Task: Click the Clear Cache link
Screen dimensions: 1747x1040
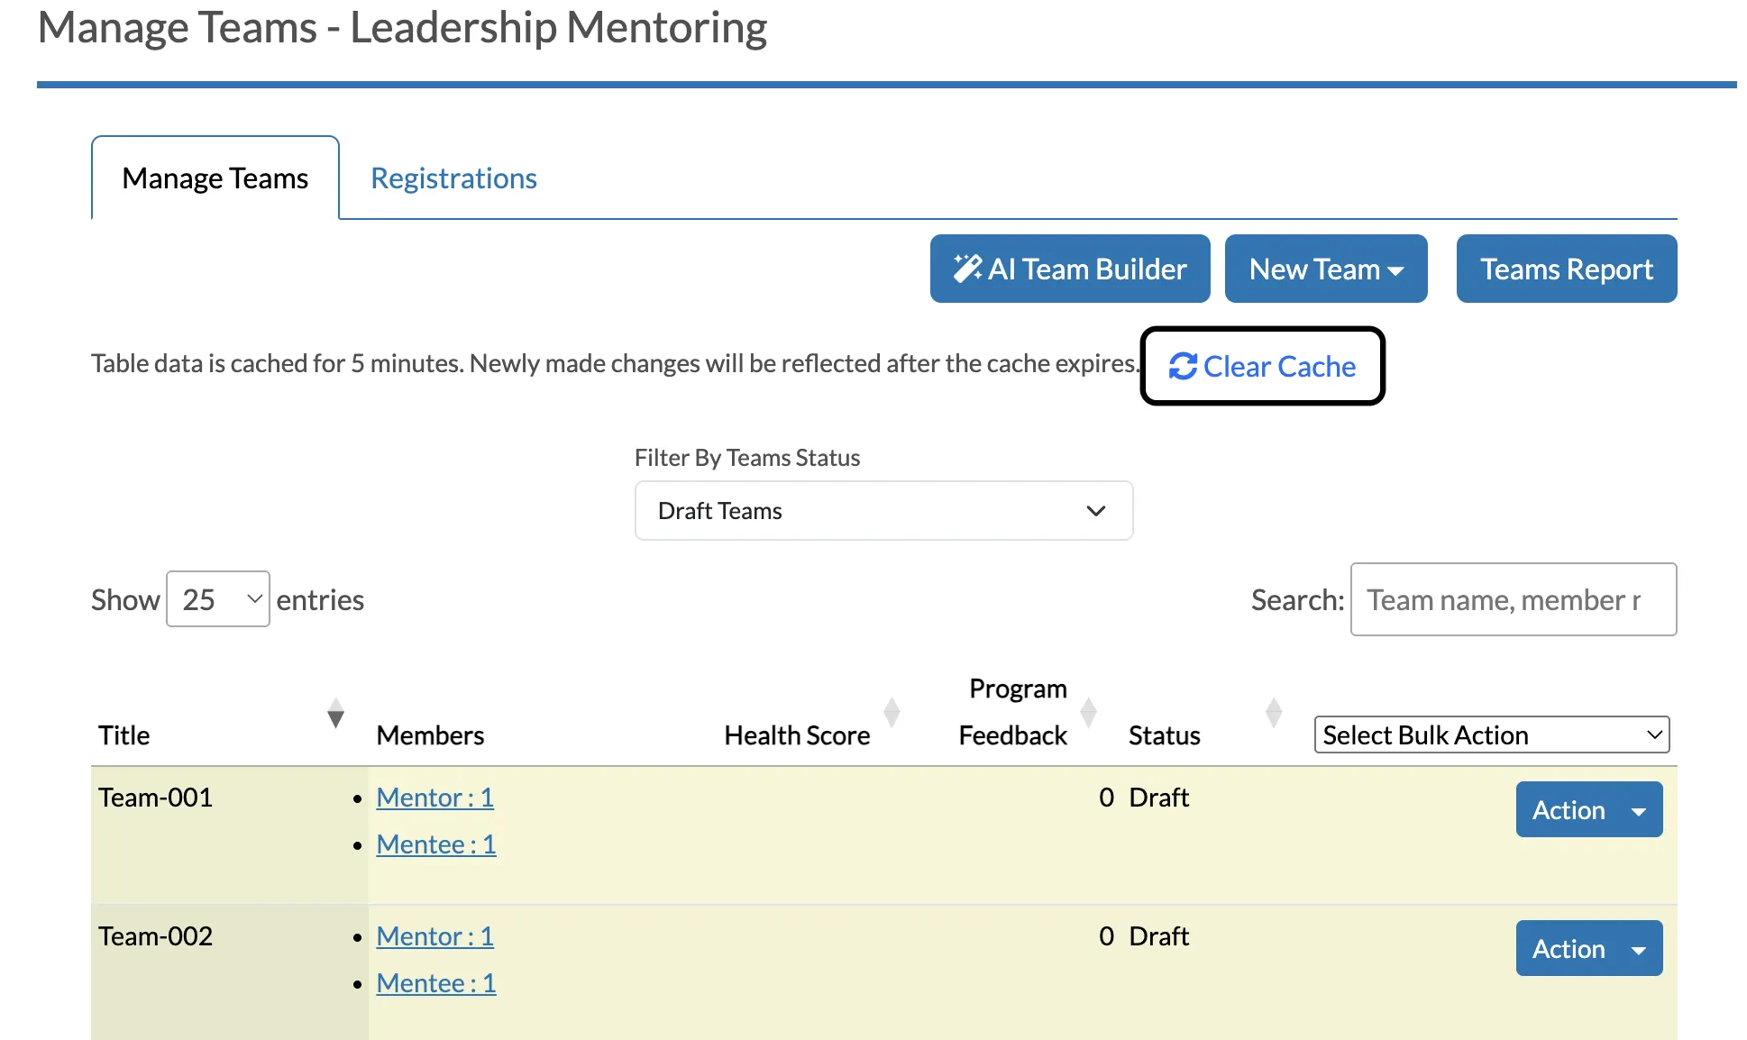Action: [1262, 367]
